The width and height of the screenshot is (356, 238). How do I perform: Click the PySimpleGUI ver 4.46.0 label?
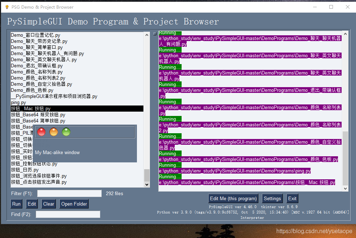233,207
